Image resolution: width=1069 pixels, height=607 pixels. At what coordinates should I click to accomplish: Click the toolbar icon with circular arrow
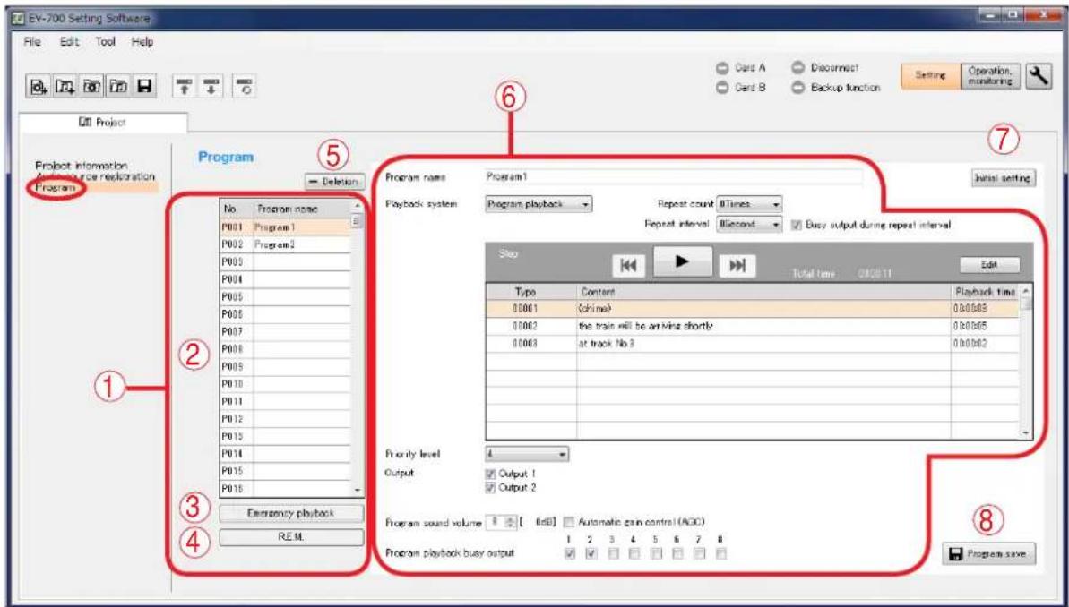[243, 87]
